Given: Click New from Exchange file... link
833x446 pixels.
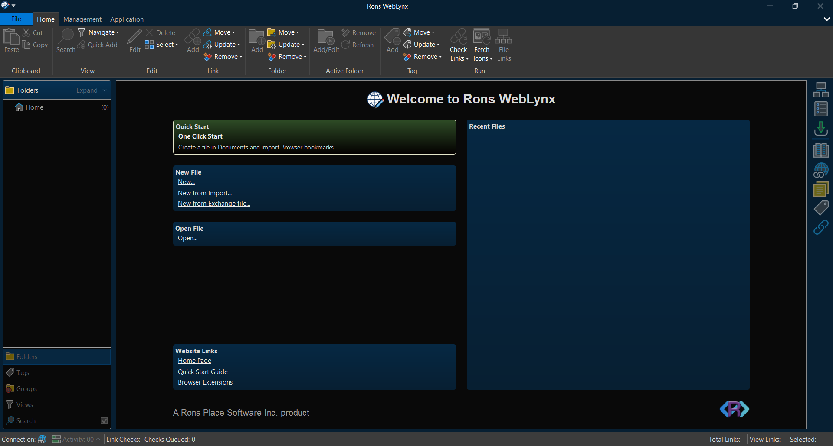Looking at the screenshot, I should click(214, 203).
